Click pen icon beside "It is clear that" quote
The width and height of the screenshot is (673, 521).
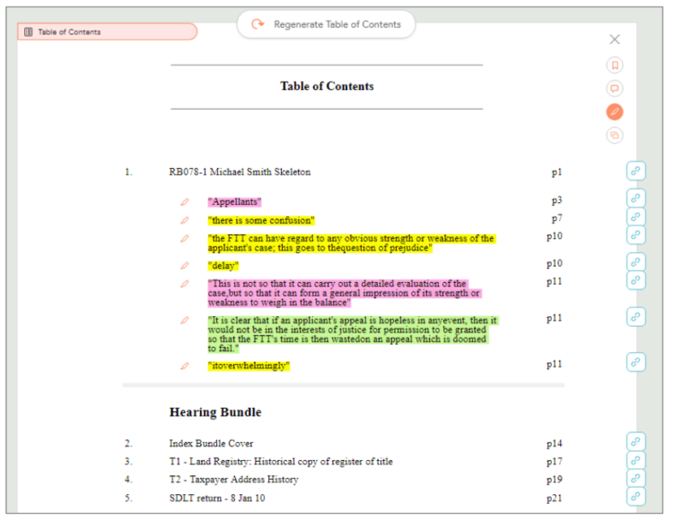tap(185, 321)
